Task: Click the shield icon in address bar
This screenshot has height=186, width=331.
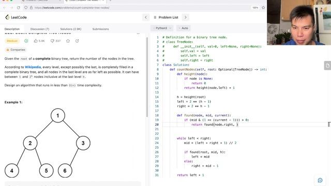Action: pos(26,8)
